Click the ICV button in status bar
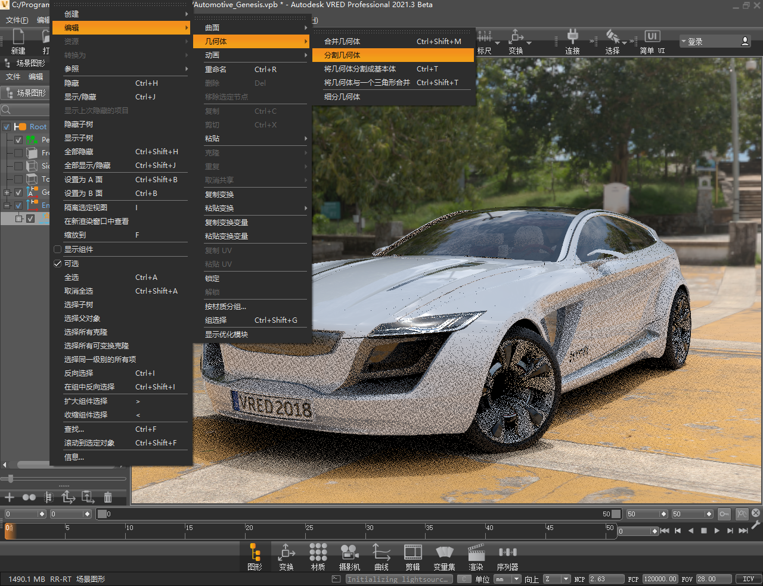The image size is (763, 586). click(748, 579)
